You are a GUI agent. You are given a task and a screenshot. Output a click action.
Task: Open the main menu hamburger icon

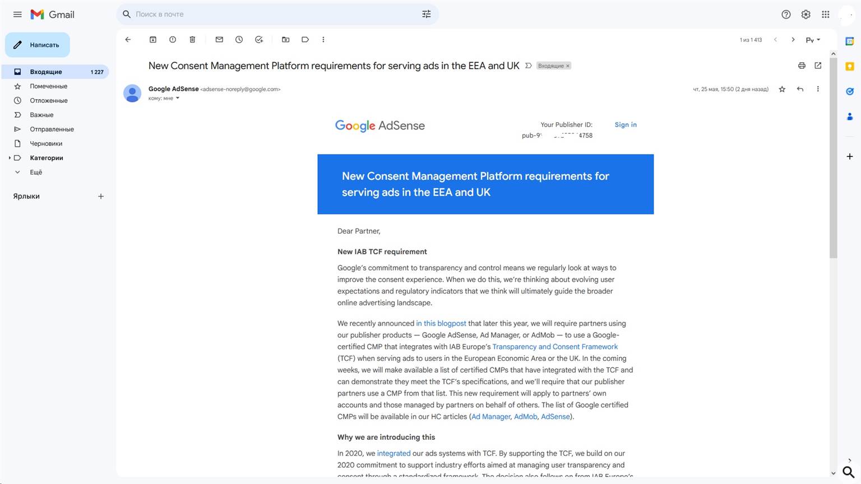pyautogui.click(x=17, y=15)
